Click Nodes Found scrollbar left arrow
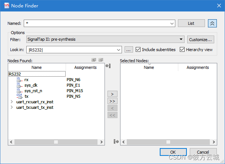 (x=11, y=142)
